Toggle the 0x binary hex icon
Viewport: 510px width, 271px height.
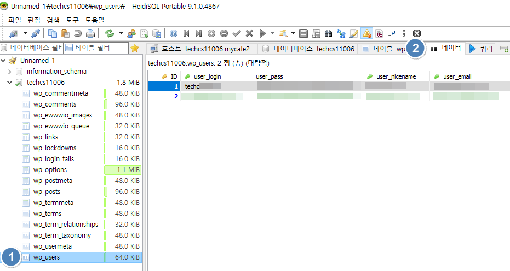pos(379,33)
